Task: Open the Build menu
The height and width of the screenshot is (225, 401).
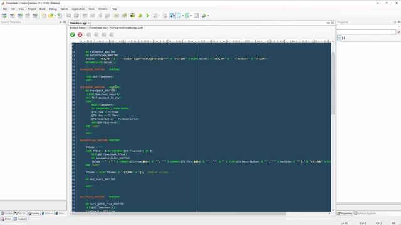Action: [x=43, y=9]
